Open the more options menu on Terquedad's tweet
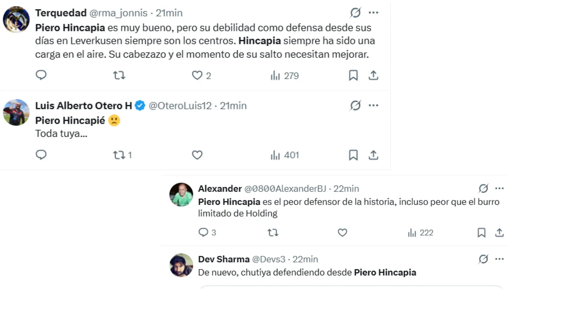The image size is (585, 329). (x=374, y=12)
